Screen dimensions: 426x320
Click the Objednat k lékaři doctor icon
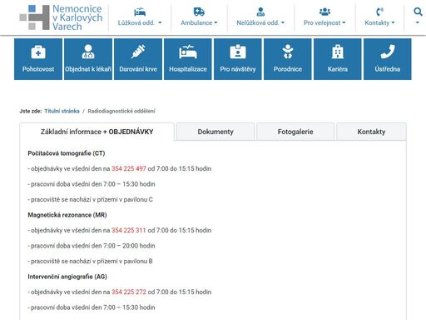tap(88, 59)
